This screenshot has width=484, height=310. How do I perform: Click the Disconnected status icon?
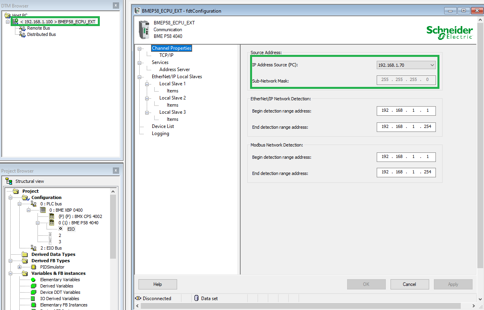click(138, 299)
